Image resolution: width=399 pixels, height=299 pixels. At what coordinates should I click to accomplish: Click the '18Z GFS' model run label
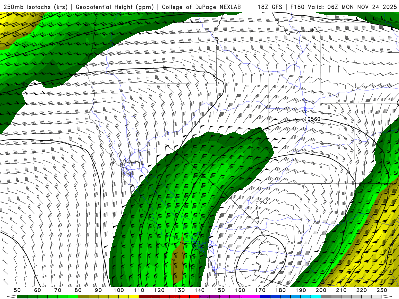(x=270, y=7)
